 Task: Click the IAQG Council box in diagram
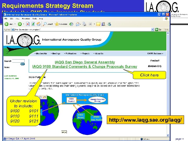pos(71,100)
